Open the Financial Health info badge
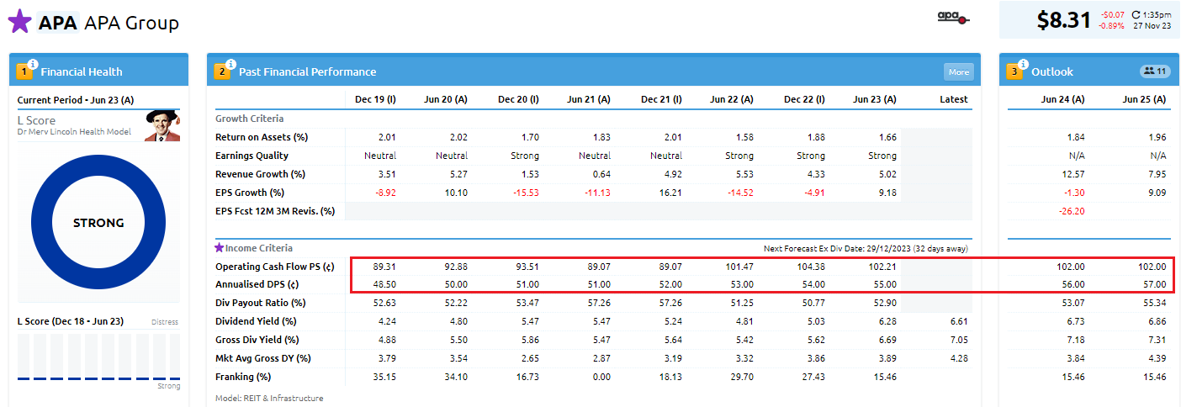 (x=32, y=64)
